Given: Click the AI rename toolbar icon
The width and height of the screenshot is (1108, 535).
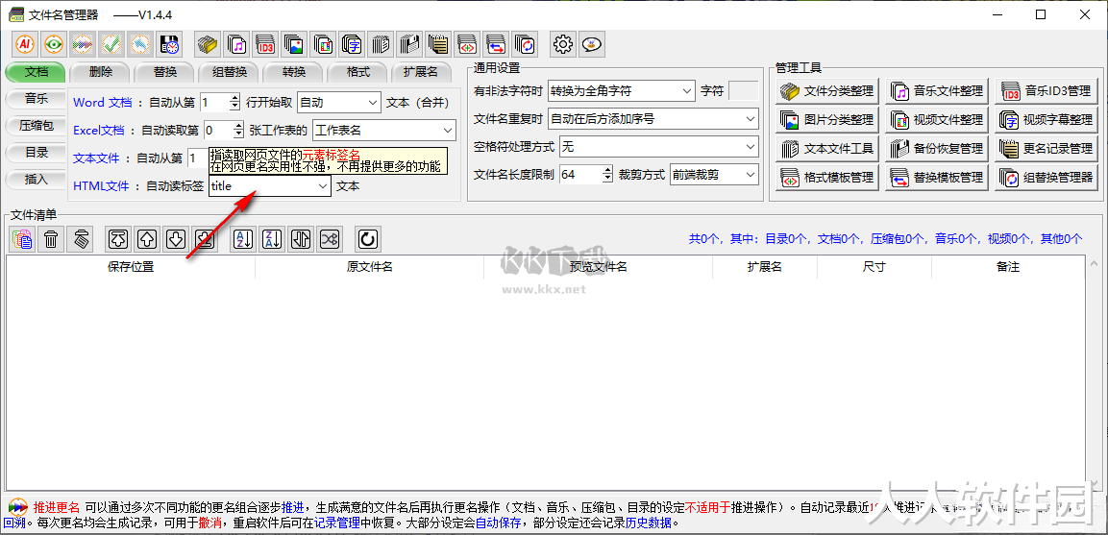Looking at the screenshot, I should (25, 44).
